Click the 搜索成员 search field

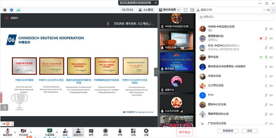[235, 17]
